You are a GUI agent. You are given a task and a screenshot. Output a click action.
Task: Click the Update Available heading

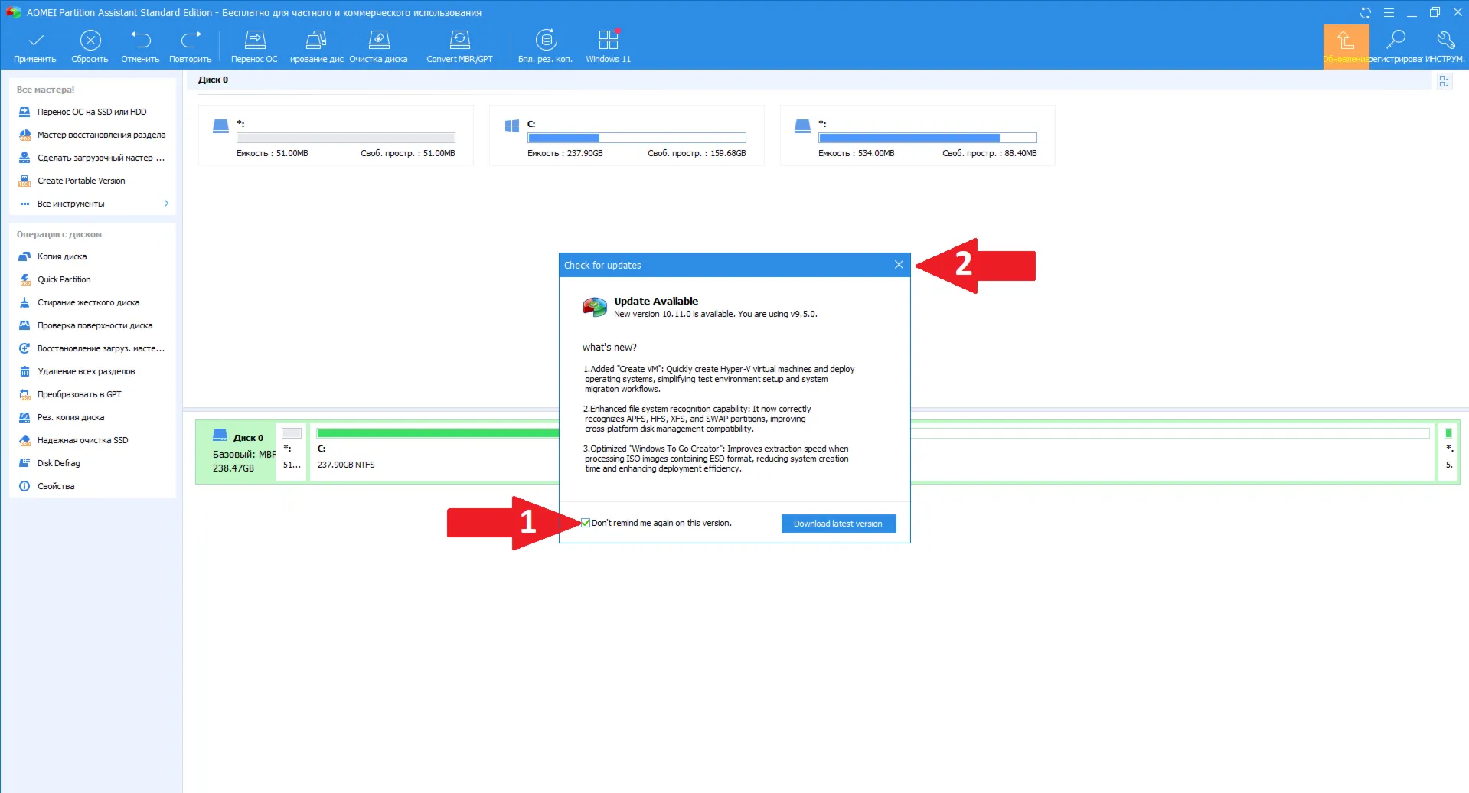[x=656, y=301]
